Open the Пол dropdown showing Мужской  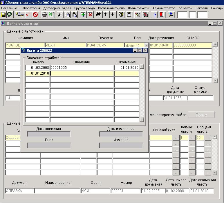click(x=146, y=45)
